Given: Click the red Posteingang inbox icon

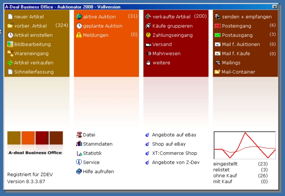Looking at the screenshot, I should 218,26.
